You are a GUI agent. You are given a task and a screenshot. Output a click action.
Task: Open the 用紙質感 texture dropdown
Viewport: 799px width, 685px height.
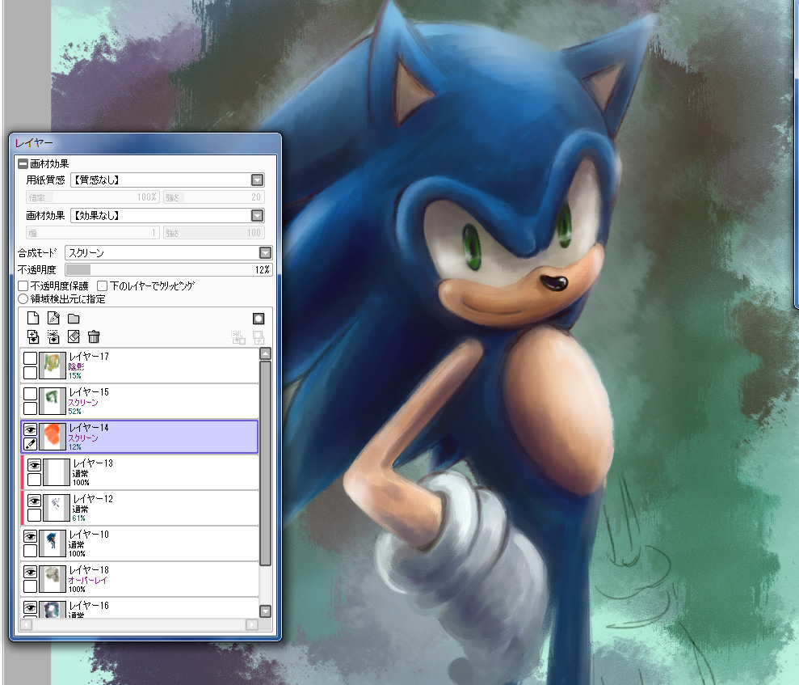258,180
